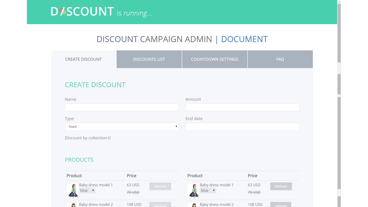Click the selected button for Baby dress model 1
The width and height of the screenshot is (368, 207).
tap(160, 186)
